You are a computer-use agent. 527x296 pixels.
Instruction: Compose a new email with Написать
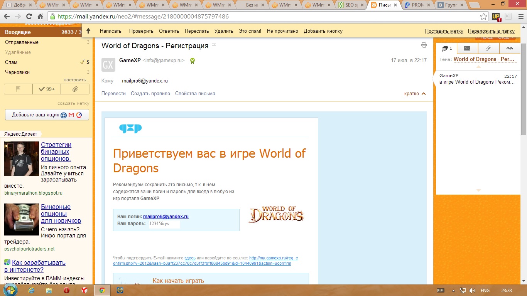pyautogui.click(x=110, y=31)
